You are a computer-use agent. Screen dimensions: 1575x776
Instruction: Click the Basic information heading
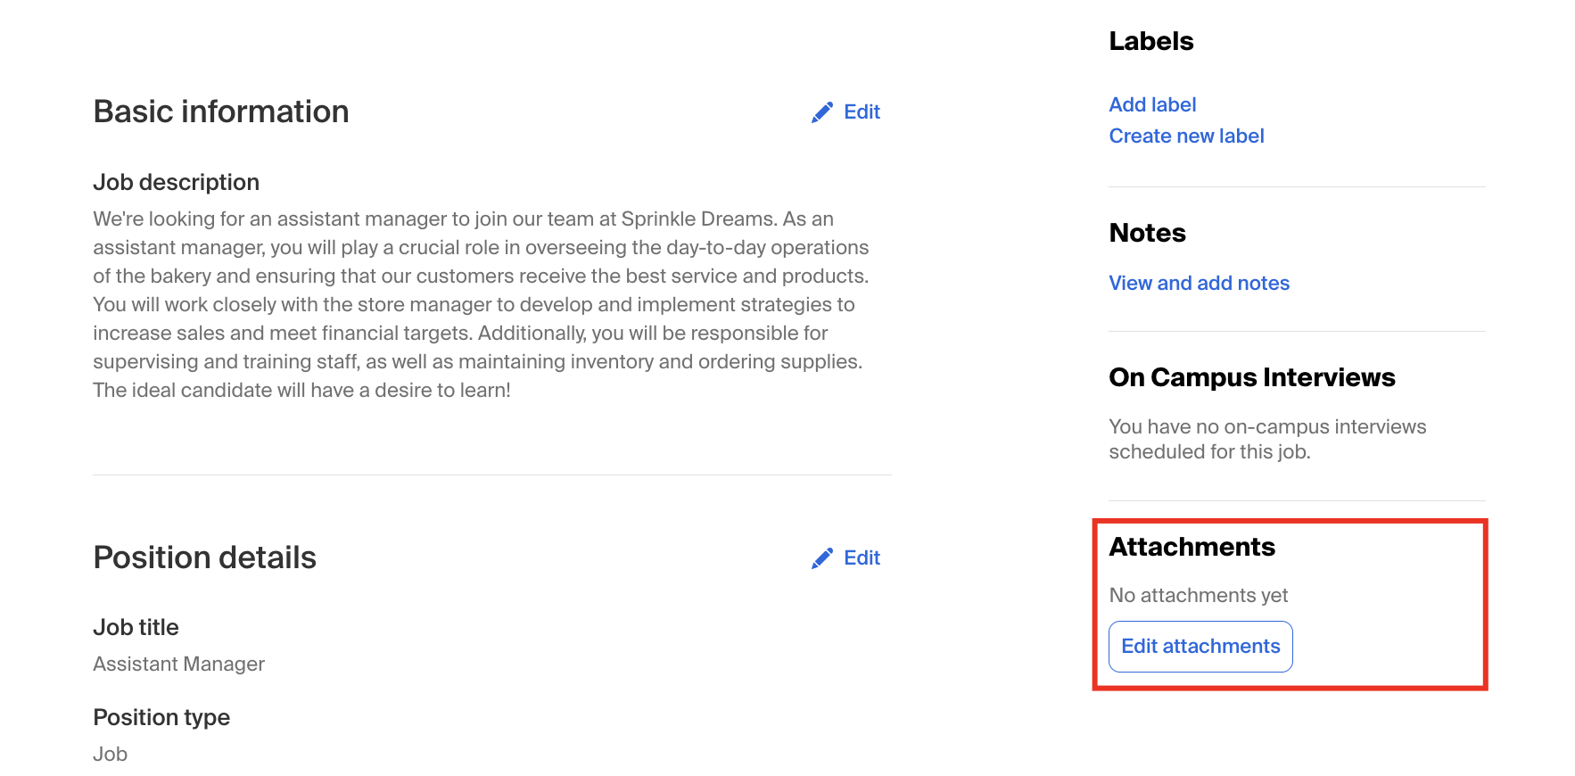pyautogui.click(x=221, y=111)
